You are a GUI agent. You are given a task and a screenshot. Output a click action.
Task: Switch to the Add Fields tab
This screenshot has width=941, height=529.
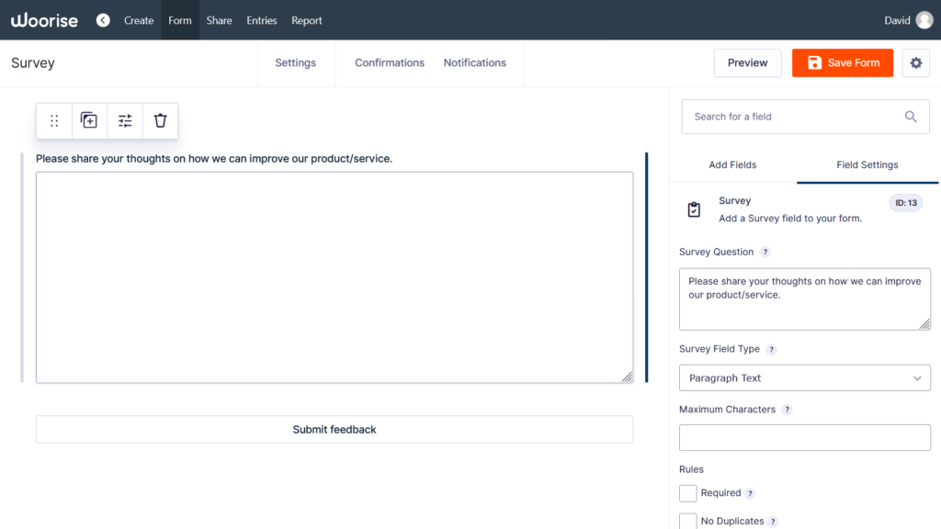click(x=732, y=165)
